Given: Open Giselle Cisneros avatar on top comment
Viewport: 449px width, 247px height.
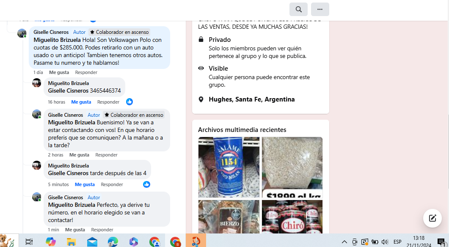Looking at the screenshot, I should (x=22, y=33).
